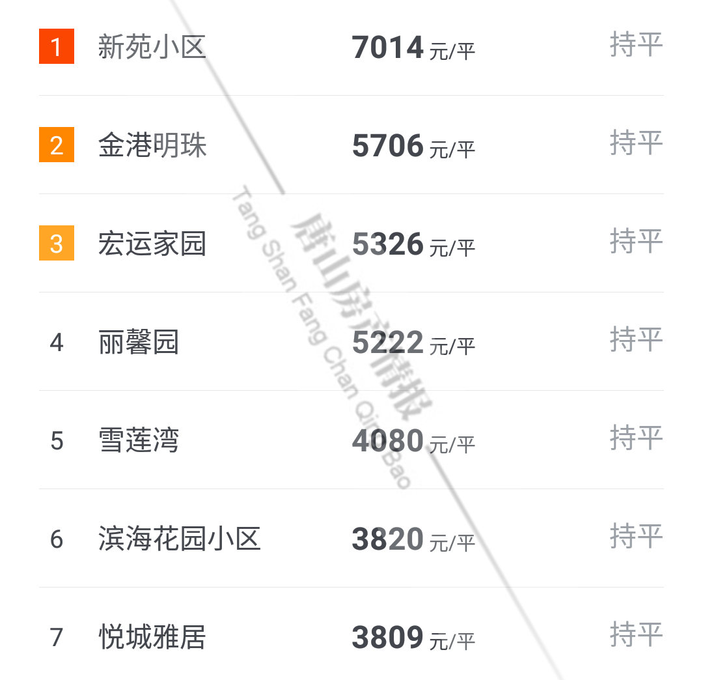Select the 悦城雅居 community name
Screen dimensions: 703x680
(x=152, y=637)
